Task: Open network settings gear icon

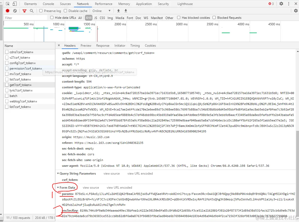Action: click(296, 11)
